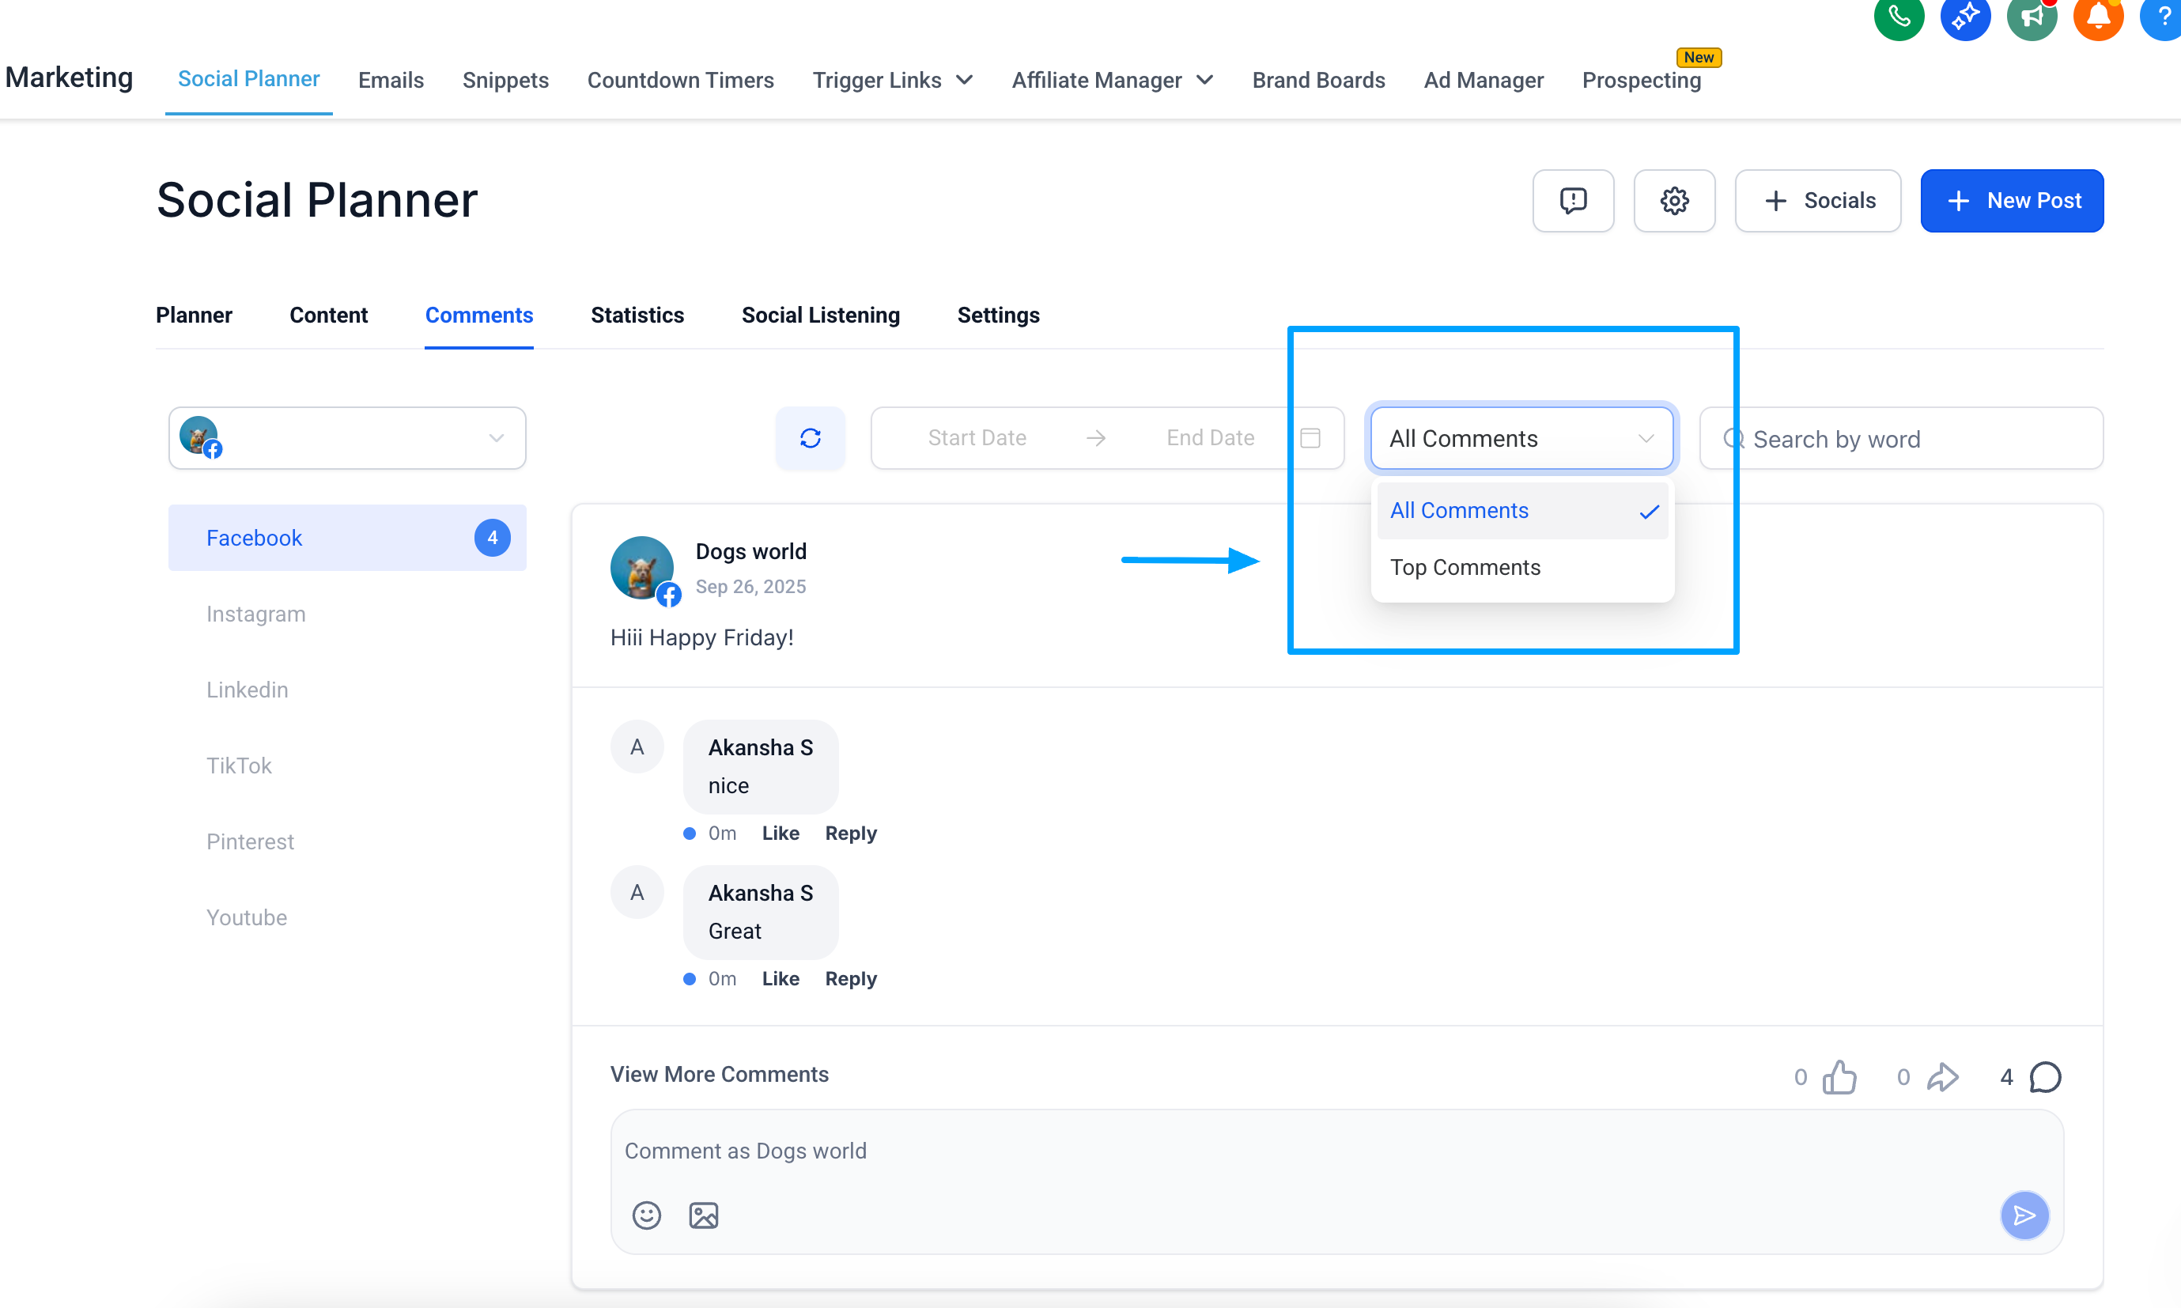Open the All Comments filter dropdown
The image size is (2181, 1308).
coord(1521,438)
